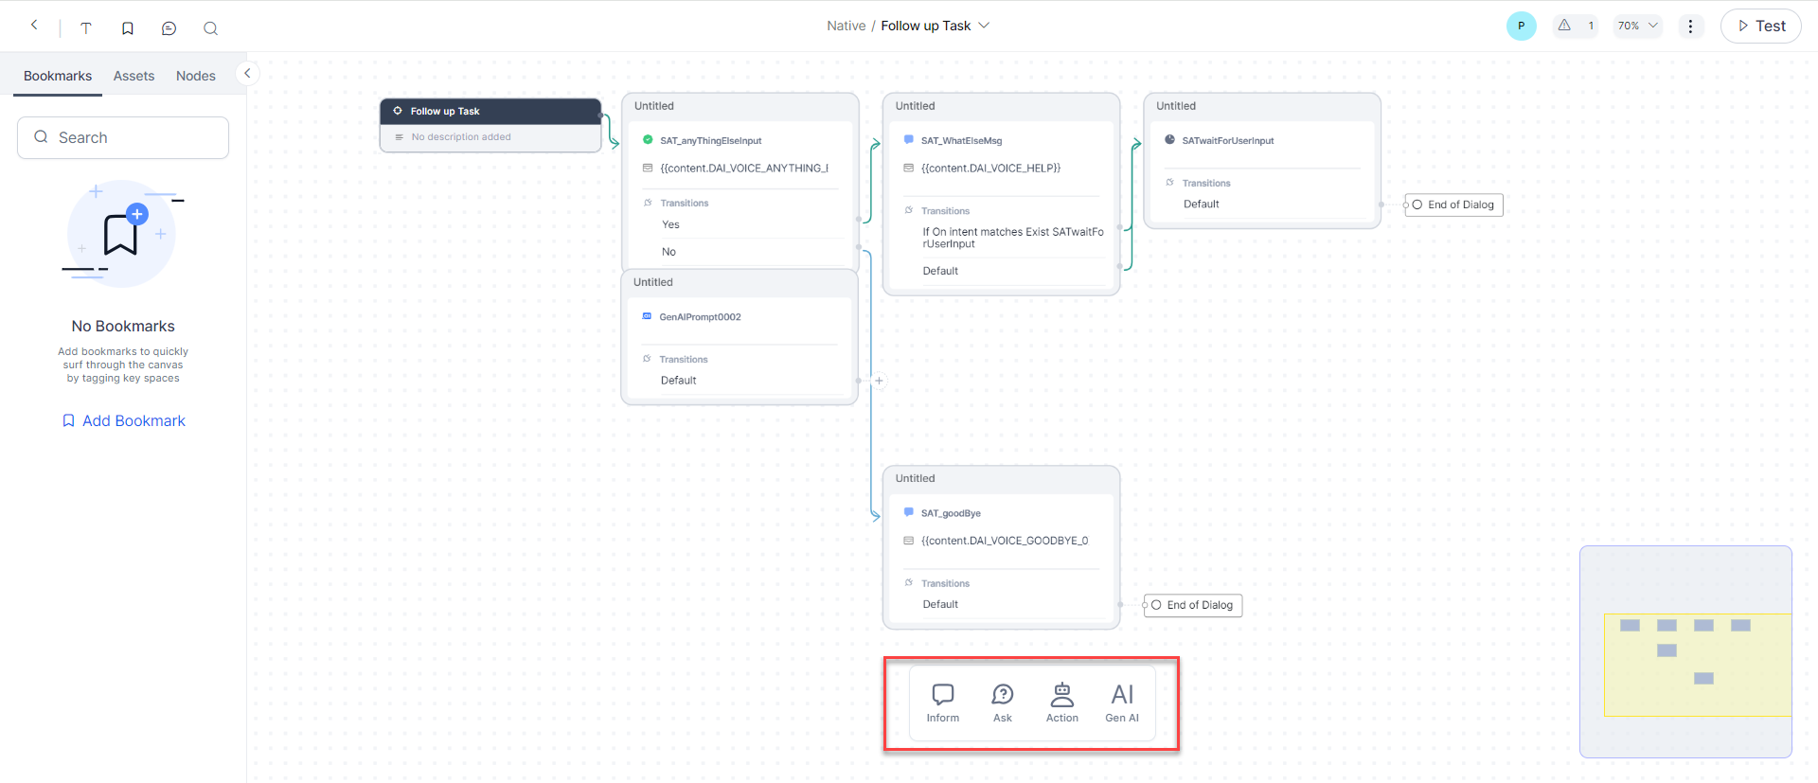Switch to the Nodes tab
Viewport: 1818px width, 783px height.
coord(195,76)
